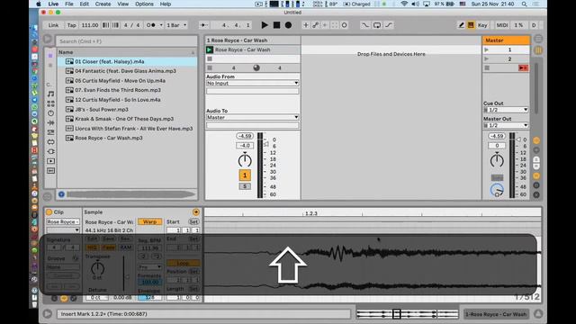Open the metronome settings dropdown arrow
This screenshot has height=324, width=576.
pyautogui.click(x=161, y=25)
